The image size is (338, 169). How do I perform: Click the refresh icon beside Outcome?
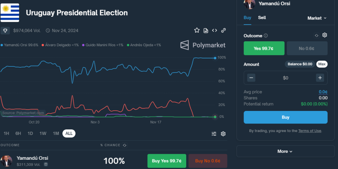click(x=317, y=35)
